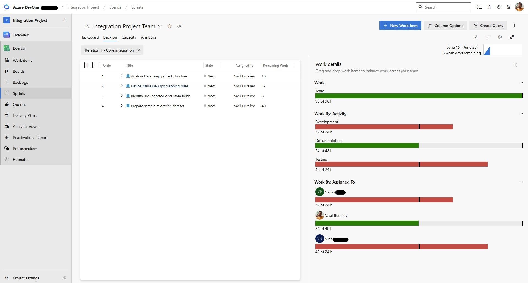The height and width of the screenshot is (283, 528).
Task: Open the sprint burndown chart thumbnail
Action: (502, 50)
